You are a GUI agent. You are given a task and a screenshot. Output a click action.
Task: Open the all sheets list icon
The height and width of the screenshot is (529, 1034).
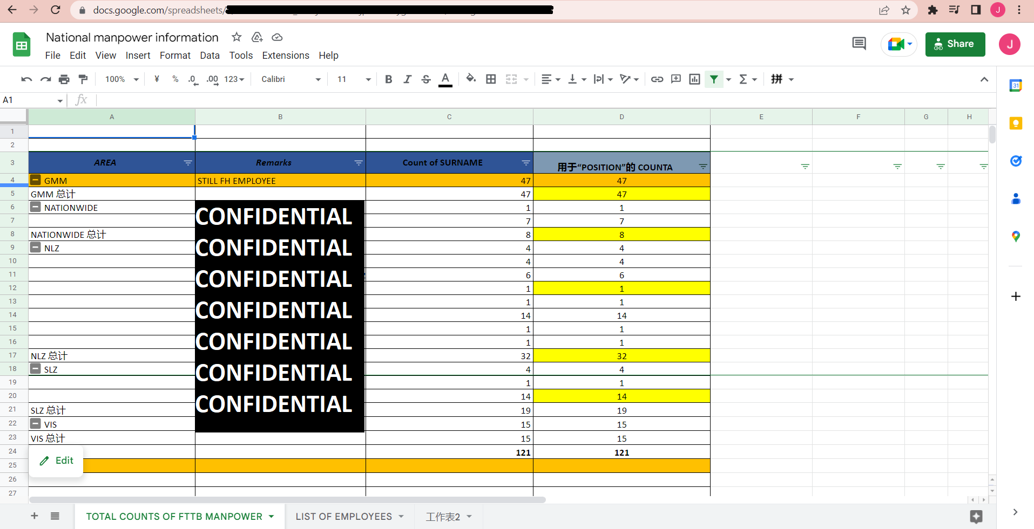(x=55, y=516)
